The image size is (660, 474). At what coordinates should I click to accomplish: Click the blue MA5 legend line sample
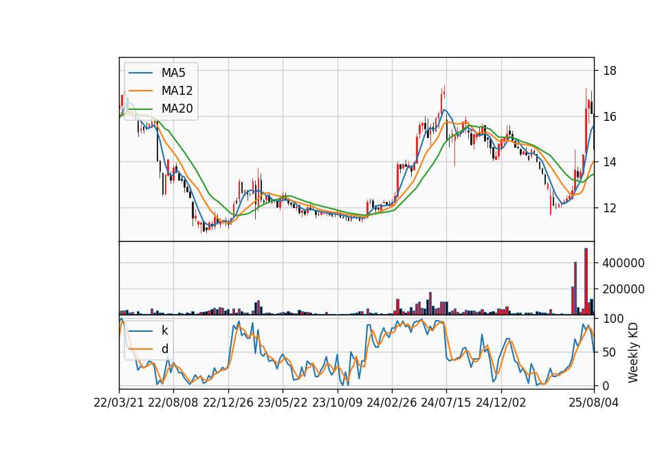(140, 73)
